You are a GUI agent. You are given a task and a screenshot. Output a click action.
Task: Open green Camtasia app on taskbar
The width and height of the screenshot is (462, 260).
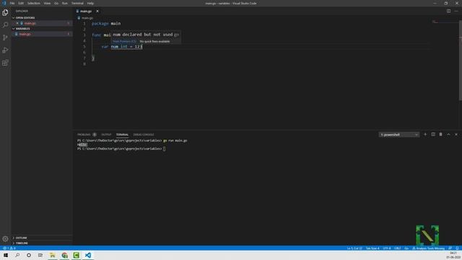(x=77, y=255)
